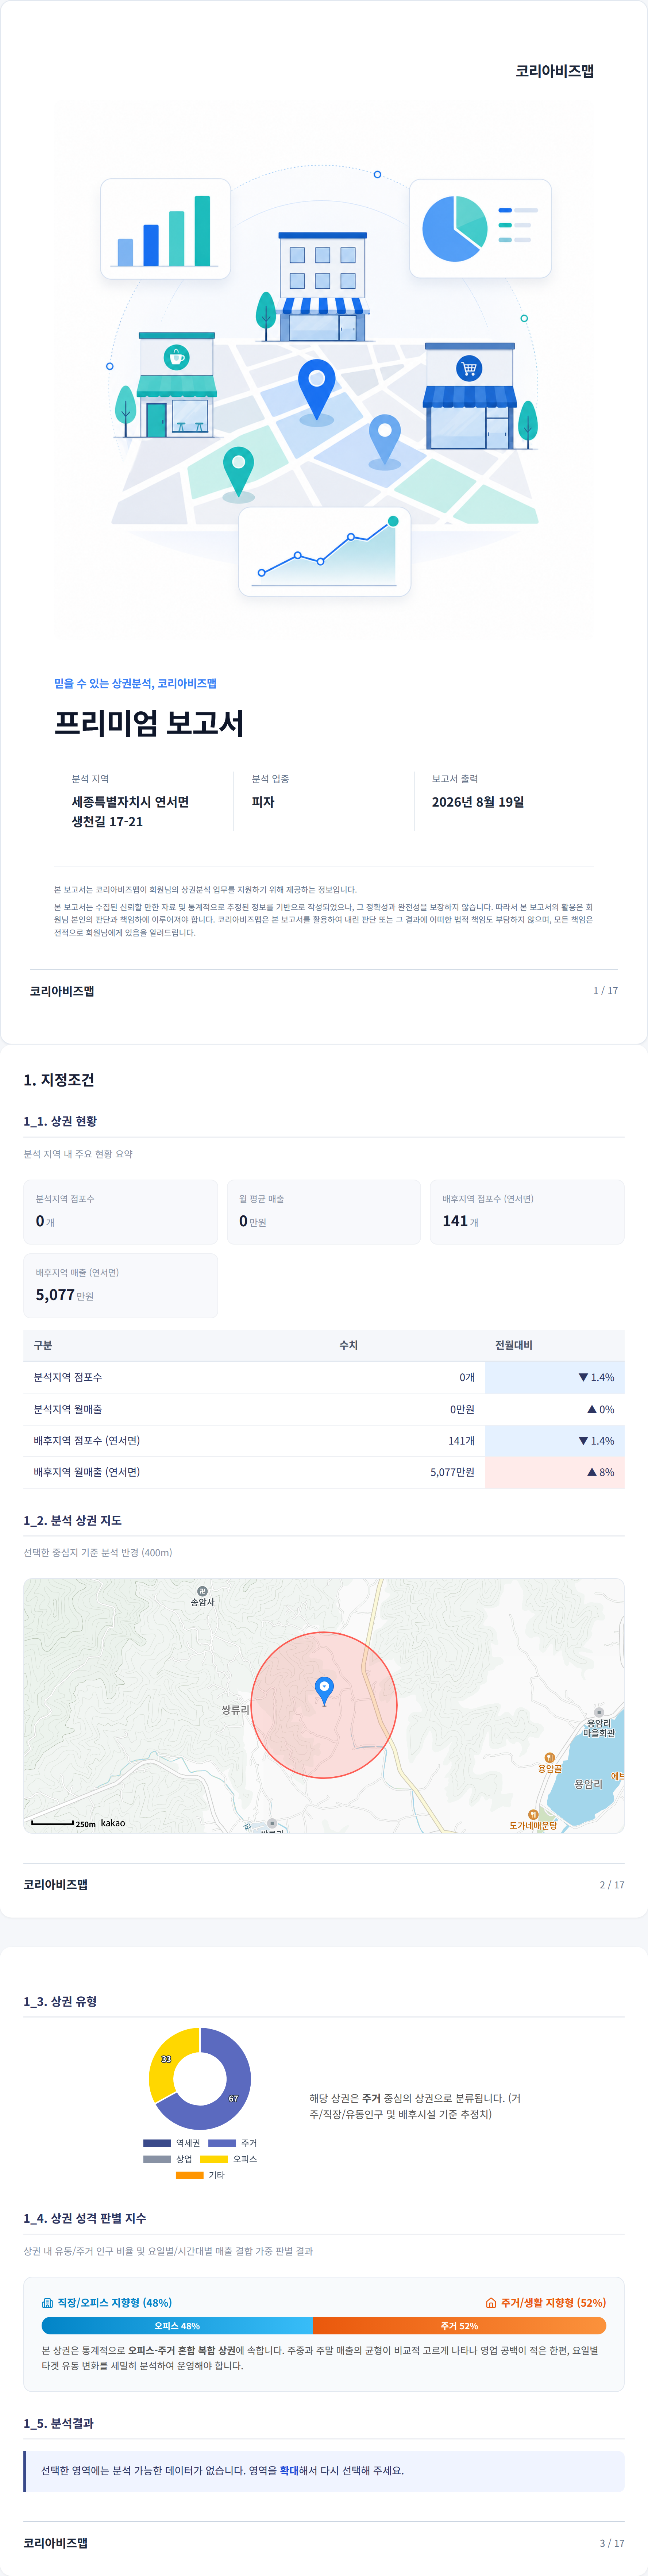Viewport: 648px width, 2576px height.
Task: Click the up arrow in 분석지역 월매출 row
Action: (592, 1409)
